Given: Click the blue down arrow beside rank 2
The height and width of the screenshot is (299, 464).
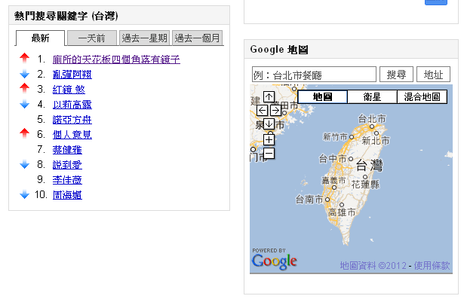Looking at the screenshot, I should (x=25, y=74).
